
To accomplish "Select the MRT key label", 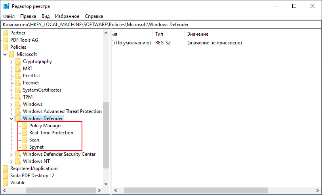I will 27,69.
